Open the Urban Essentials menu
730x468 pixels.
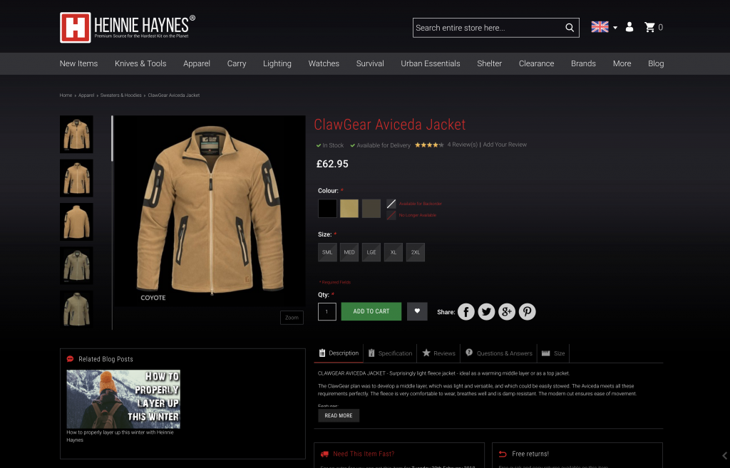coord(431,63)
